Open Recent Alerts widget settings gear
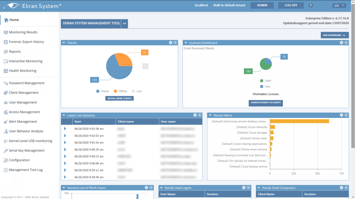The width and height of the screenshot is (355, 199). coord(341,115)
